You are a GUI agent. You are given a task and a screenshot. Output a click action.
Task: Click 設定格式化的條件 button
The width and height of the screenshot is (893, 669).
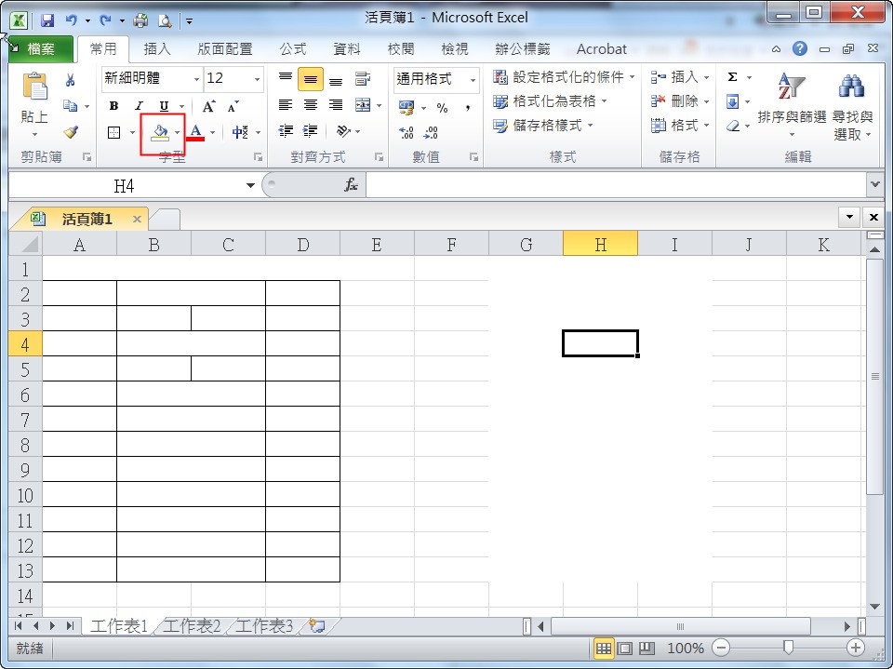tap(565, 77)
